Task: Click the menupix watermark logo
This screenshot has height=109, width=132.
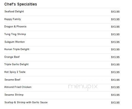Action: coord(83,87)
